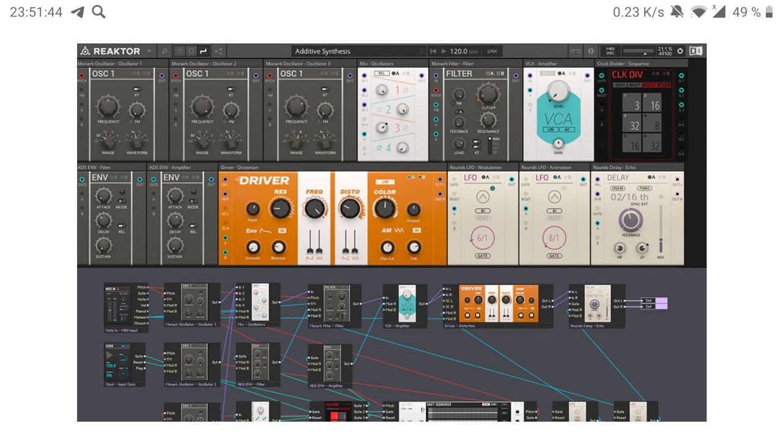
Task: Click the DOWN button in CLK DIV
Action: (x=649, y=85)
